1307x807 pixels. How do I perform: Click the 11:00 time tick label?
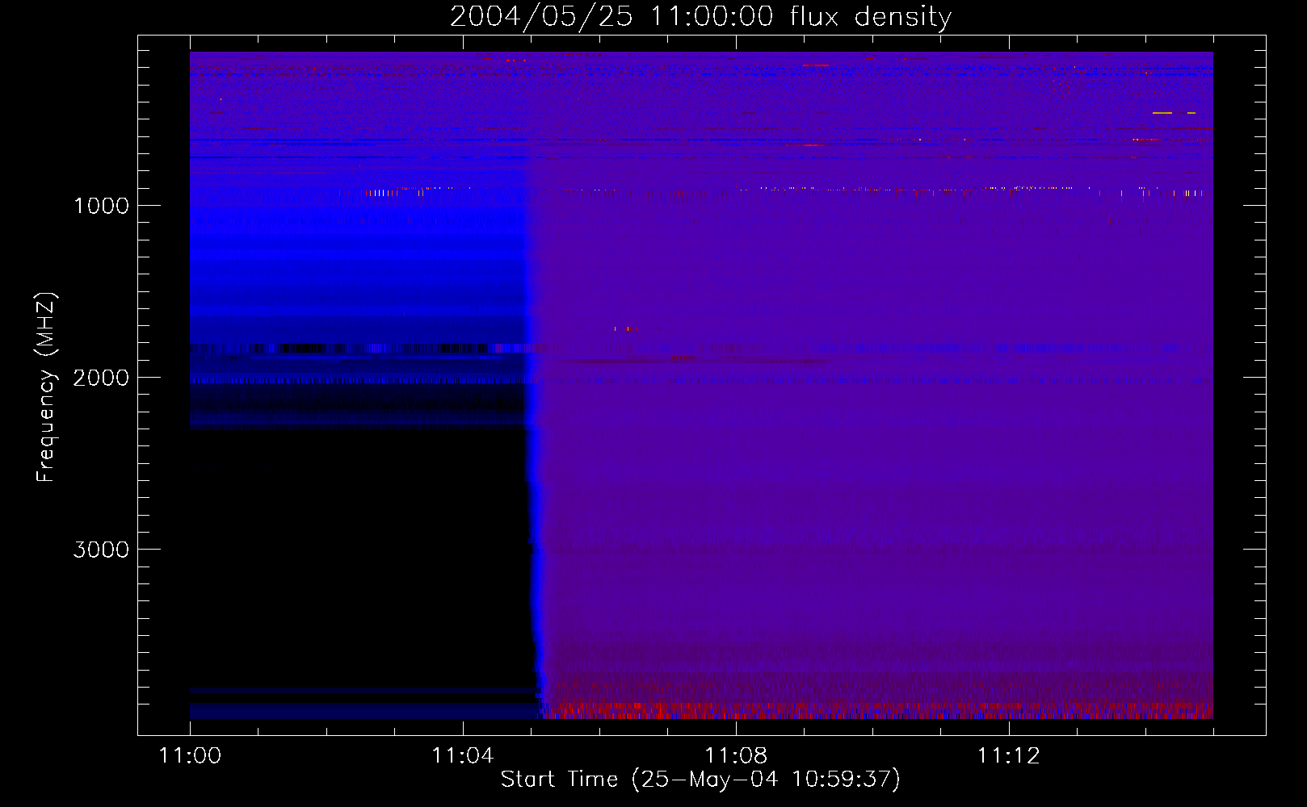pos(190,755)
